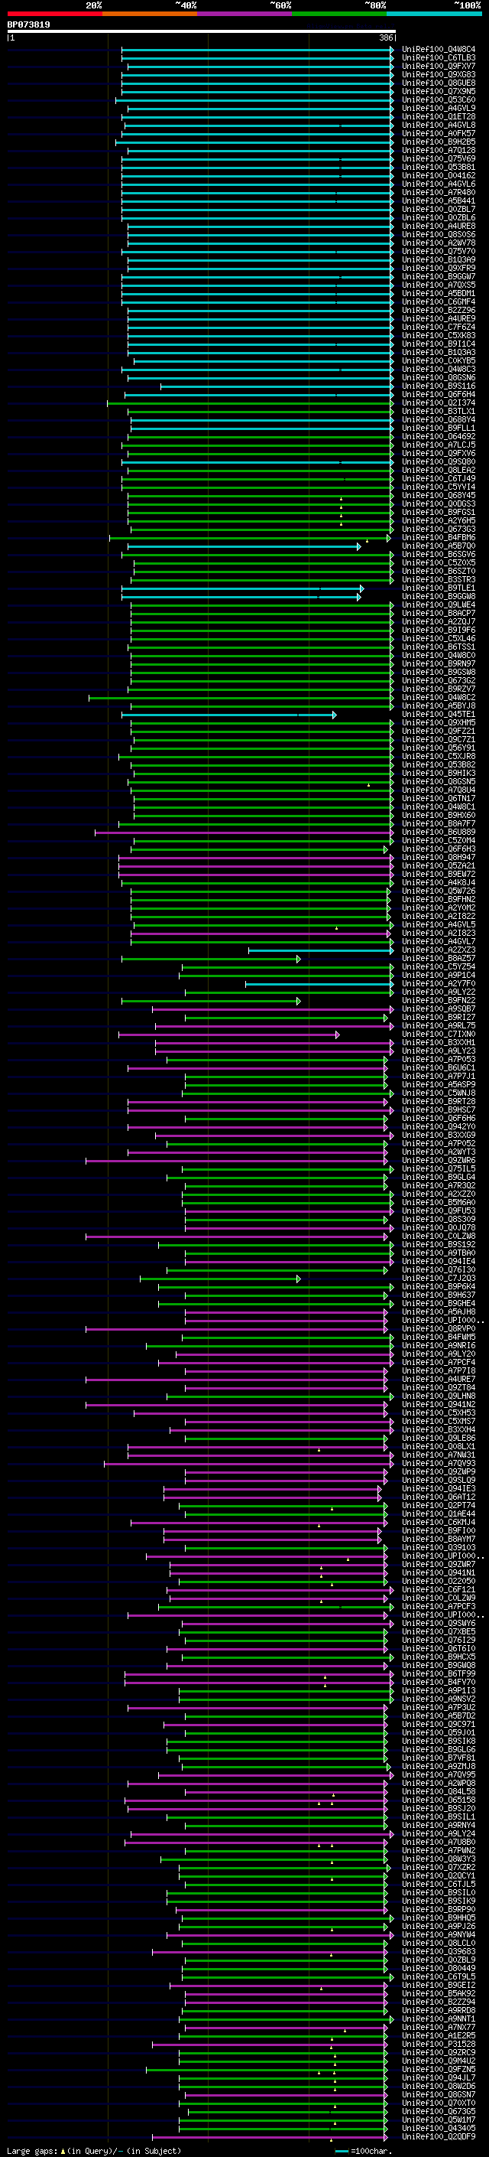This screenshot has height=2157, width=489.
Task: Click the red 20% identity legend segment
Action: 54,14
